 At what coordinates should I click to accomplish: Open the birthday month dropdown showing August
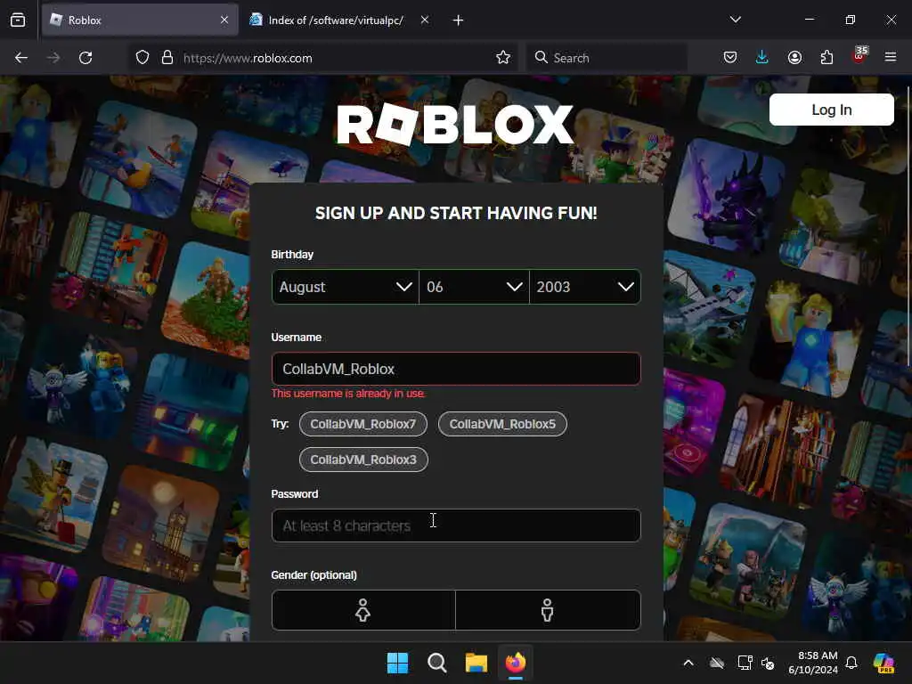(x=346, y=287)
